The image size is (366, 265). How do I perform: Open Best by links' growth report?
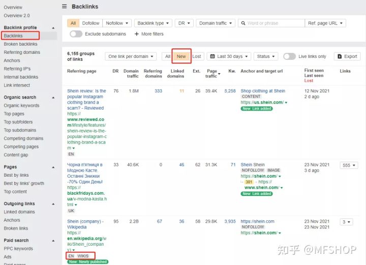tap(24, 183)
